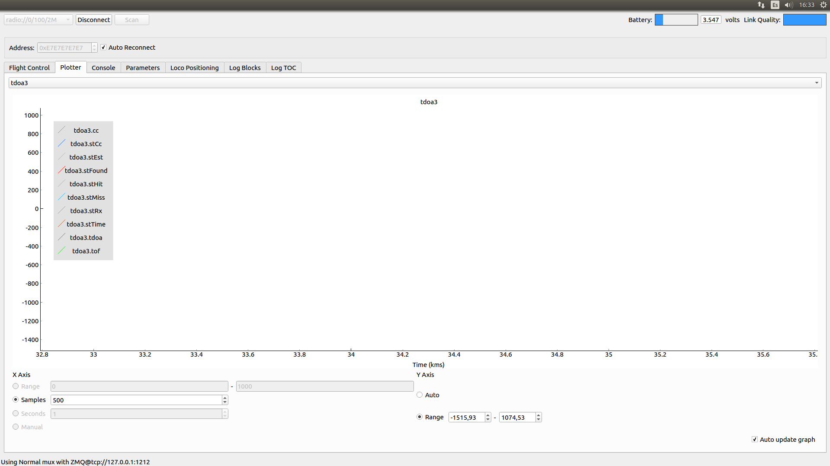Click the network indicator icon in top bar
This screenshot has width=830, height=466.
tap(761, 5)
